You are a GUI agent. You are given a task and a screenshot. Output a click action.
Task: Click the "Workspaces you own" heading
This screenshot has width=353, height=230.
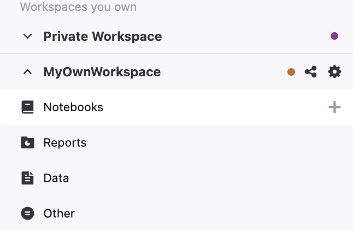click(78, 7)
